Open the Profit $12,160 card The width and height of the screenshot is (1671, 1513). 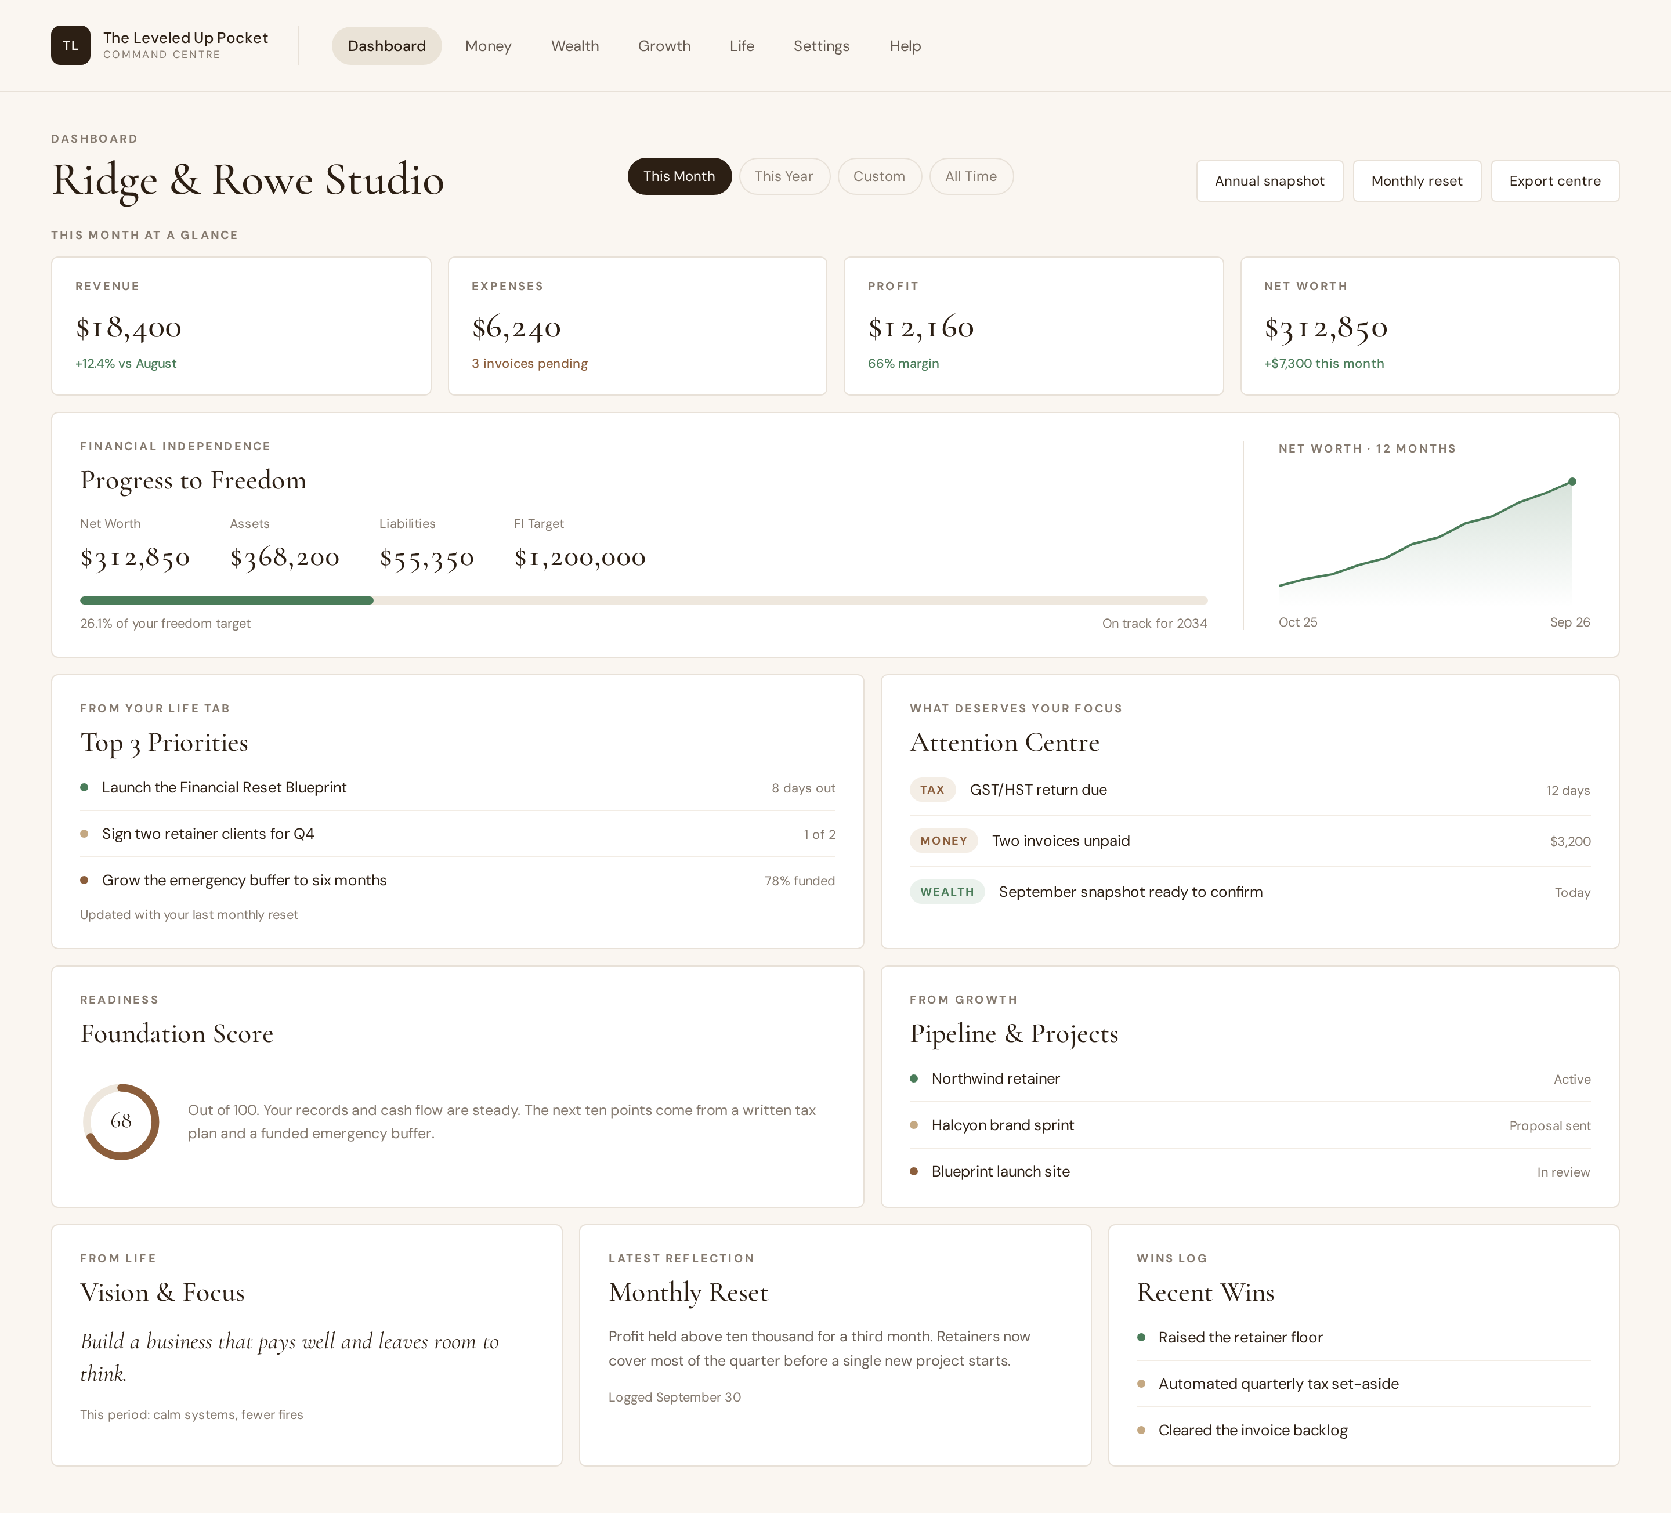(x=1033, y=325)
